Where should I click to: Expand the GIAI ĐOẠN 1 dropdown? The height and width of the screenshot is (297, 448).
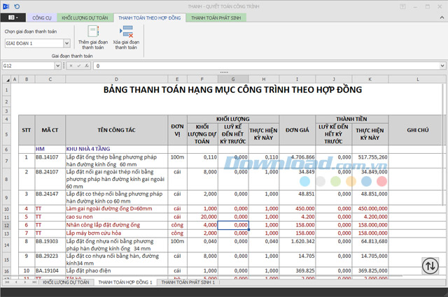[x=66, y=43]
